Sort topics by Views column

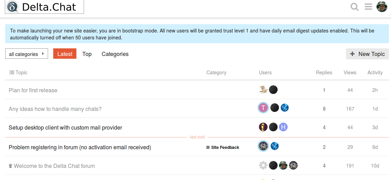350,73
